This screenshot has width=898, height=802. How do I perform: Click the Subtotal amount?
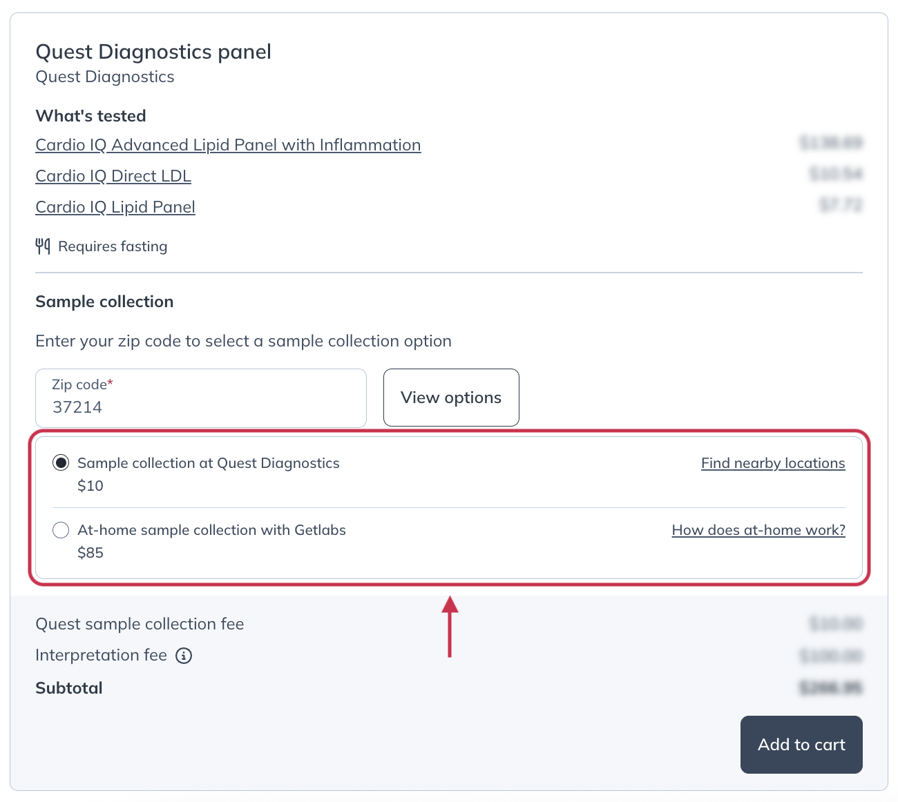[832, 687]
